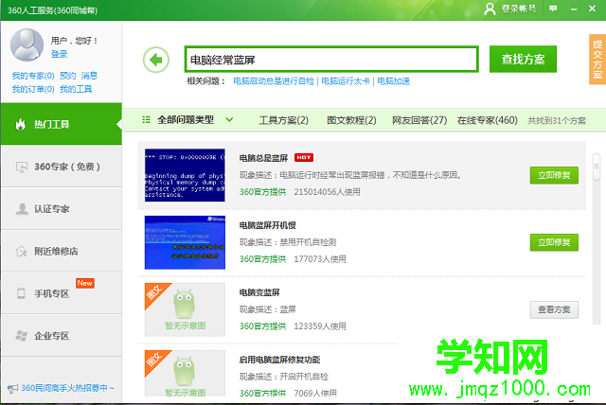Minimize the 360人工服务 window

[x=574, y=9]
